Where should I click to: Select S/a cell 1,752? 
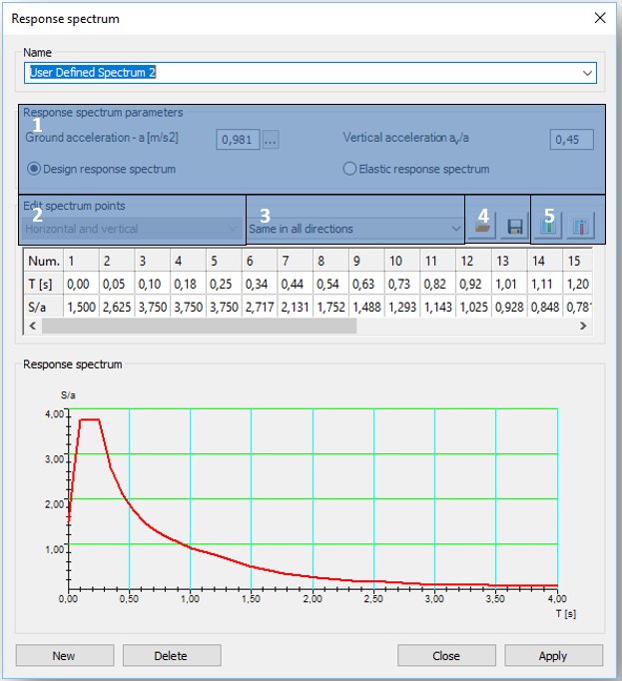(x=331, y=308)
